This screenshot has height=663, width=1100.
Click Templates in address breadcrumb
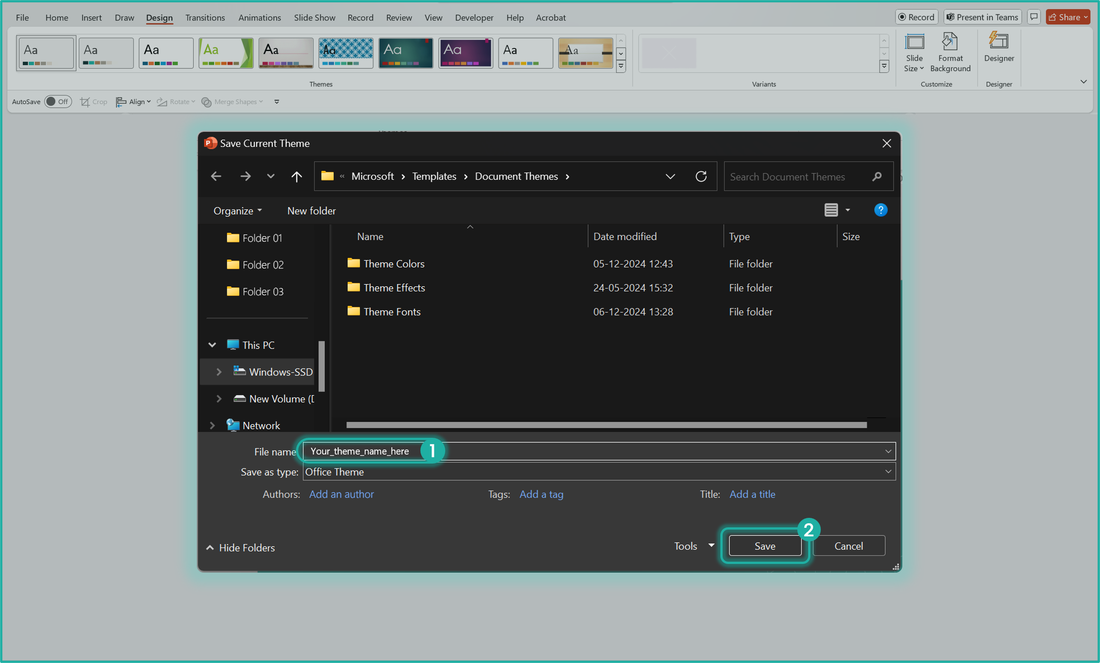(434, 176)
